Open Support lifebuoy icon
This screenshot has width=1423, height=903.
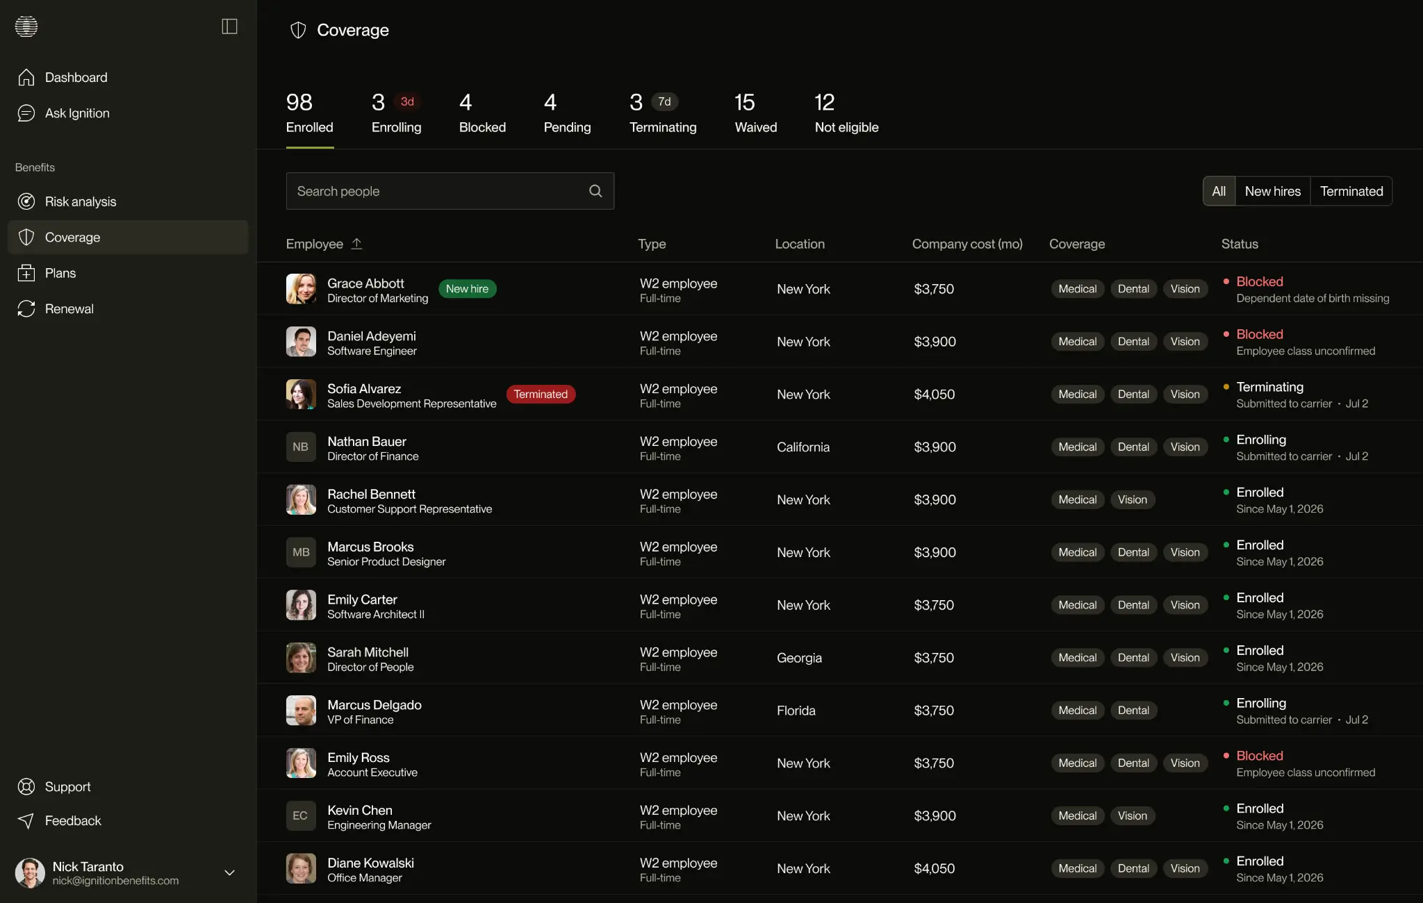click(26, 787)
